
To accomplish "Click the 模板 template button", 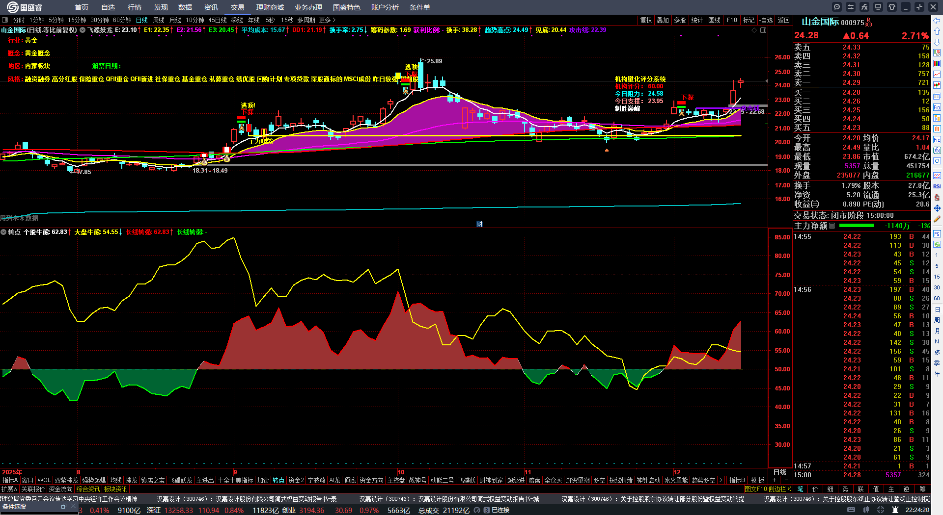I will pyautogui.click(x=757, y=480).
